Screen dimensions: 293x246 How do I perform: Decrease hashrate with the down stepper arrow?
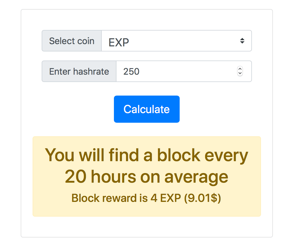[x=240, y=74]
